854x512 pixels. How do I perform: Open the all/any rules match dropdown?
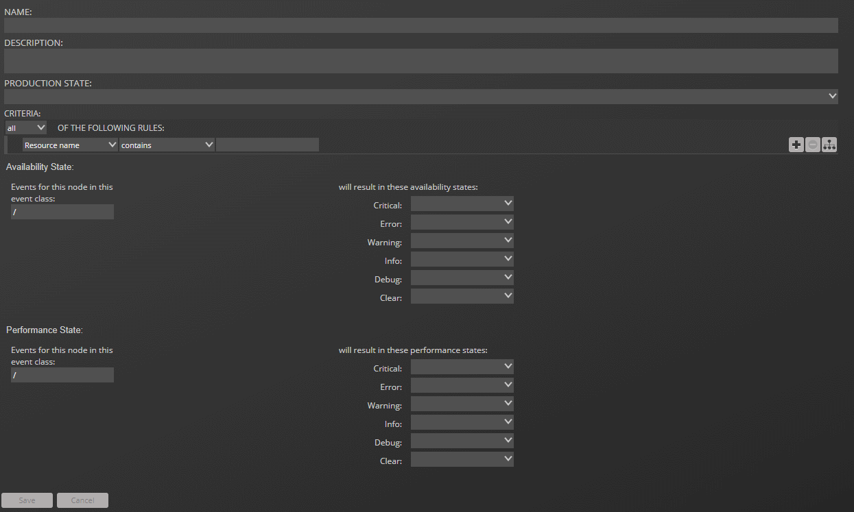(26, 127)
